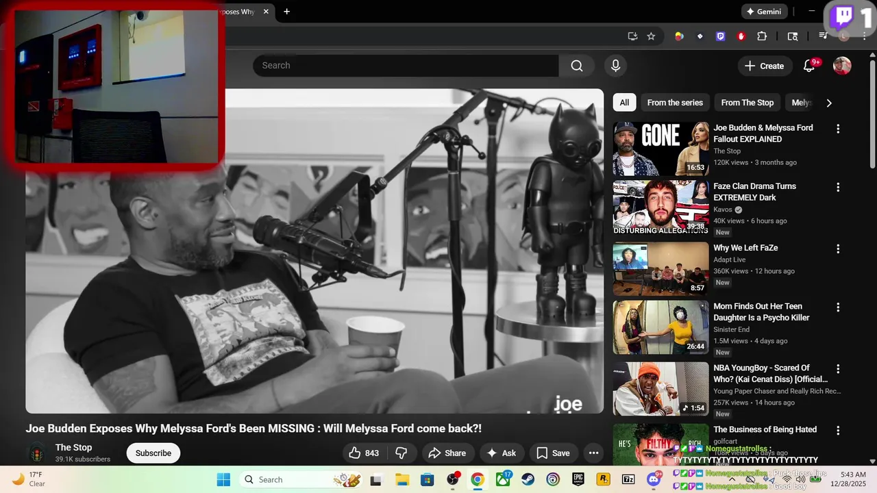Open The Stop channel avatar
The width and height of the screenshot is (877, 493).
[x=36, y=453]
